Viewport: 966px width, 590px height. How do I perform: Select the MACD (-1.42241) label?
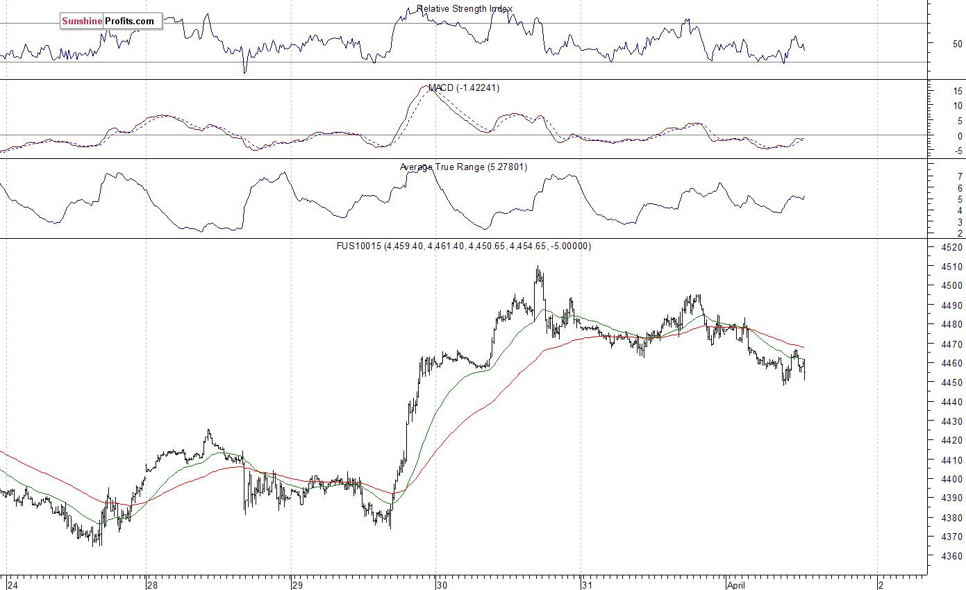pyautogui.click(x=463, y=88)
